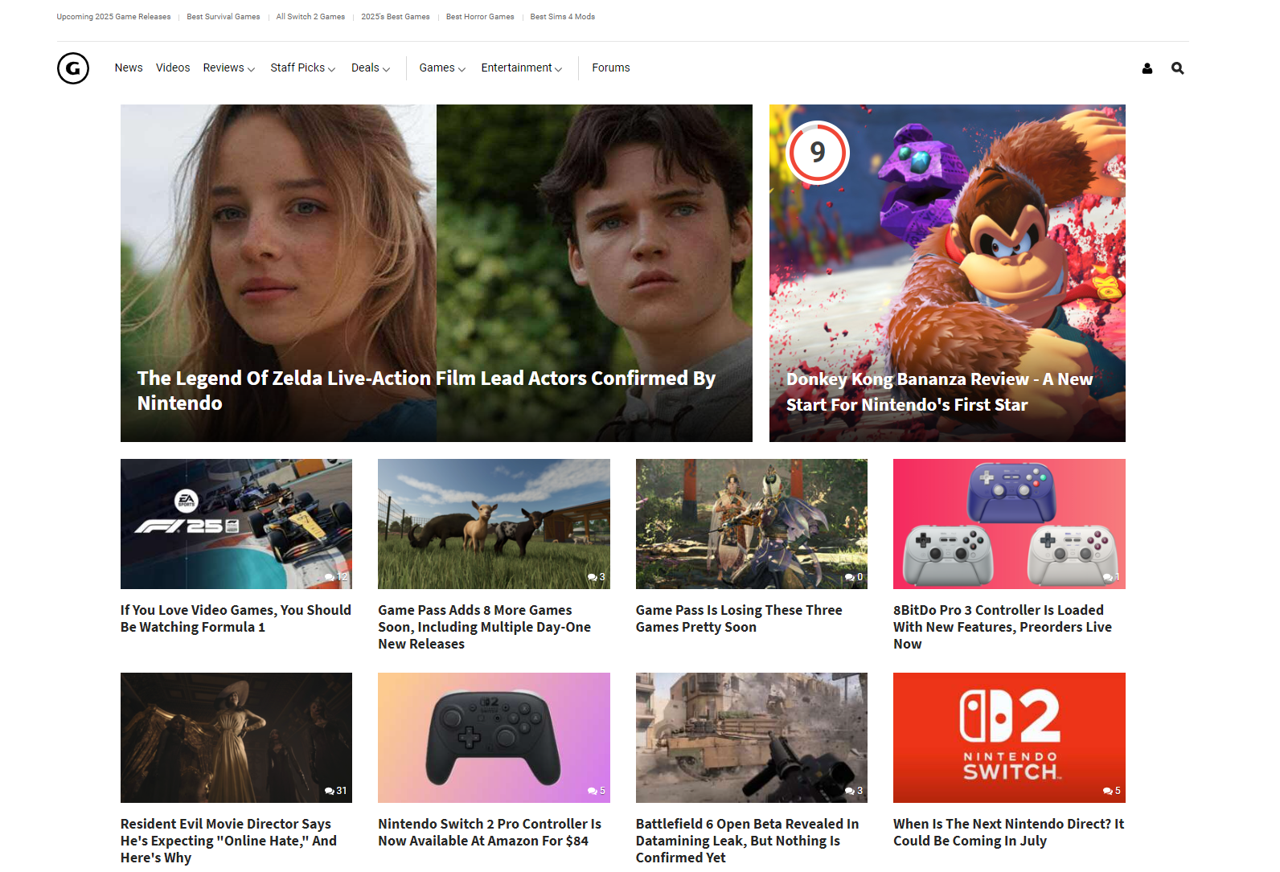Expand the Staff Picks dropdown
The height and width of the screenshot is (872, 1280).
click(303, 68)
